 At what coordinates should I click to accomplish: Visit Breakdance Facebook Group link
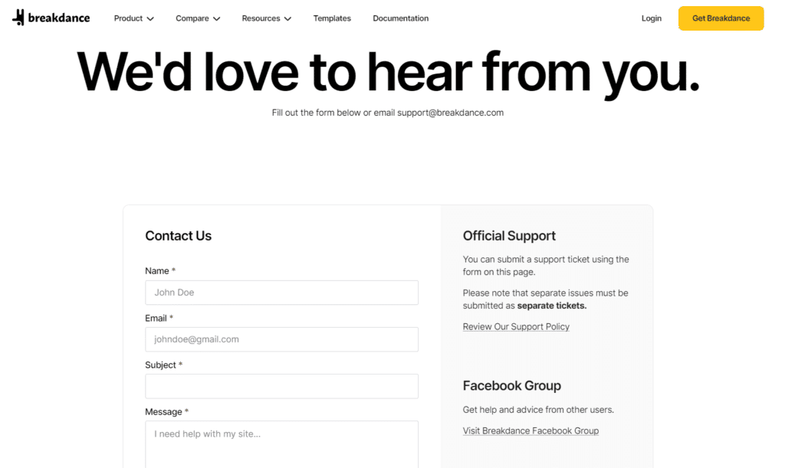pos(530,431)
